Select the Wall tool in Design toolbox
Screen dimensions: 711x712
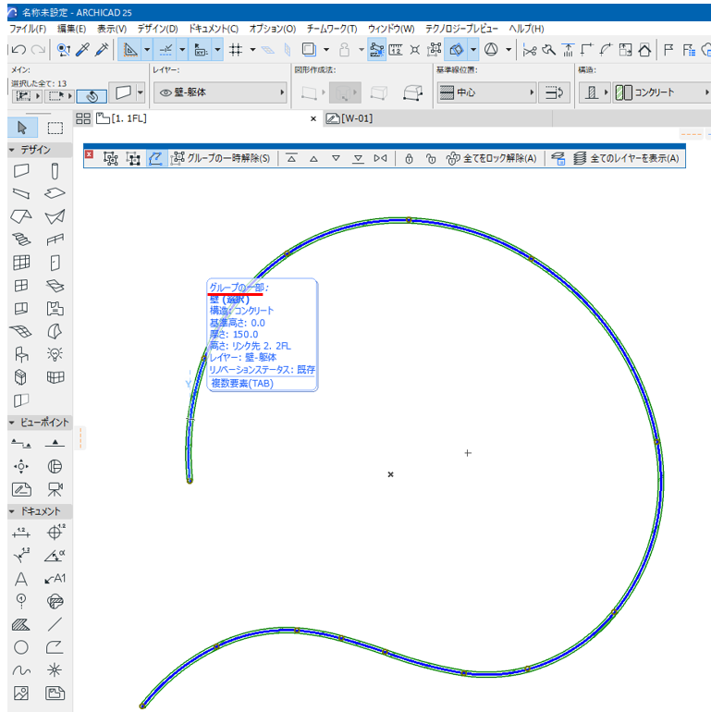[x=21, y=171]
